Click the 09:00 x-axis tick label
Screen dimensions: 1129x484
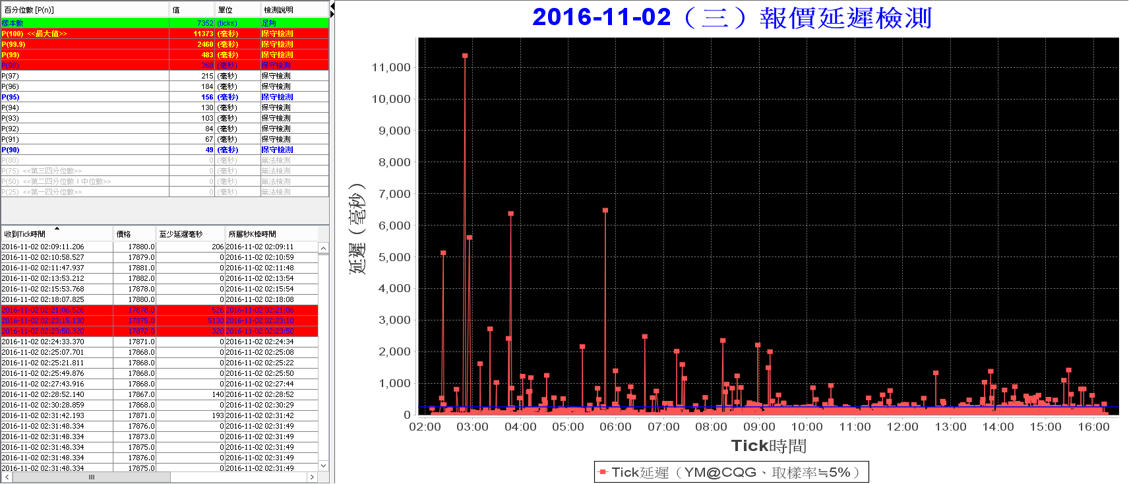(759, 427)
